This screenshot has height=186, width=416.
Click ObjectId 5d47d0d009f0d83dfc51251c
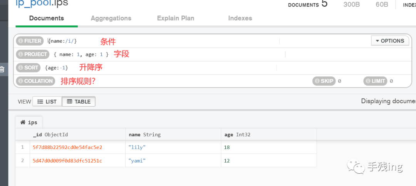pyautogui.click(x=67, y=161)
